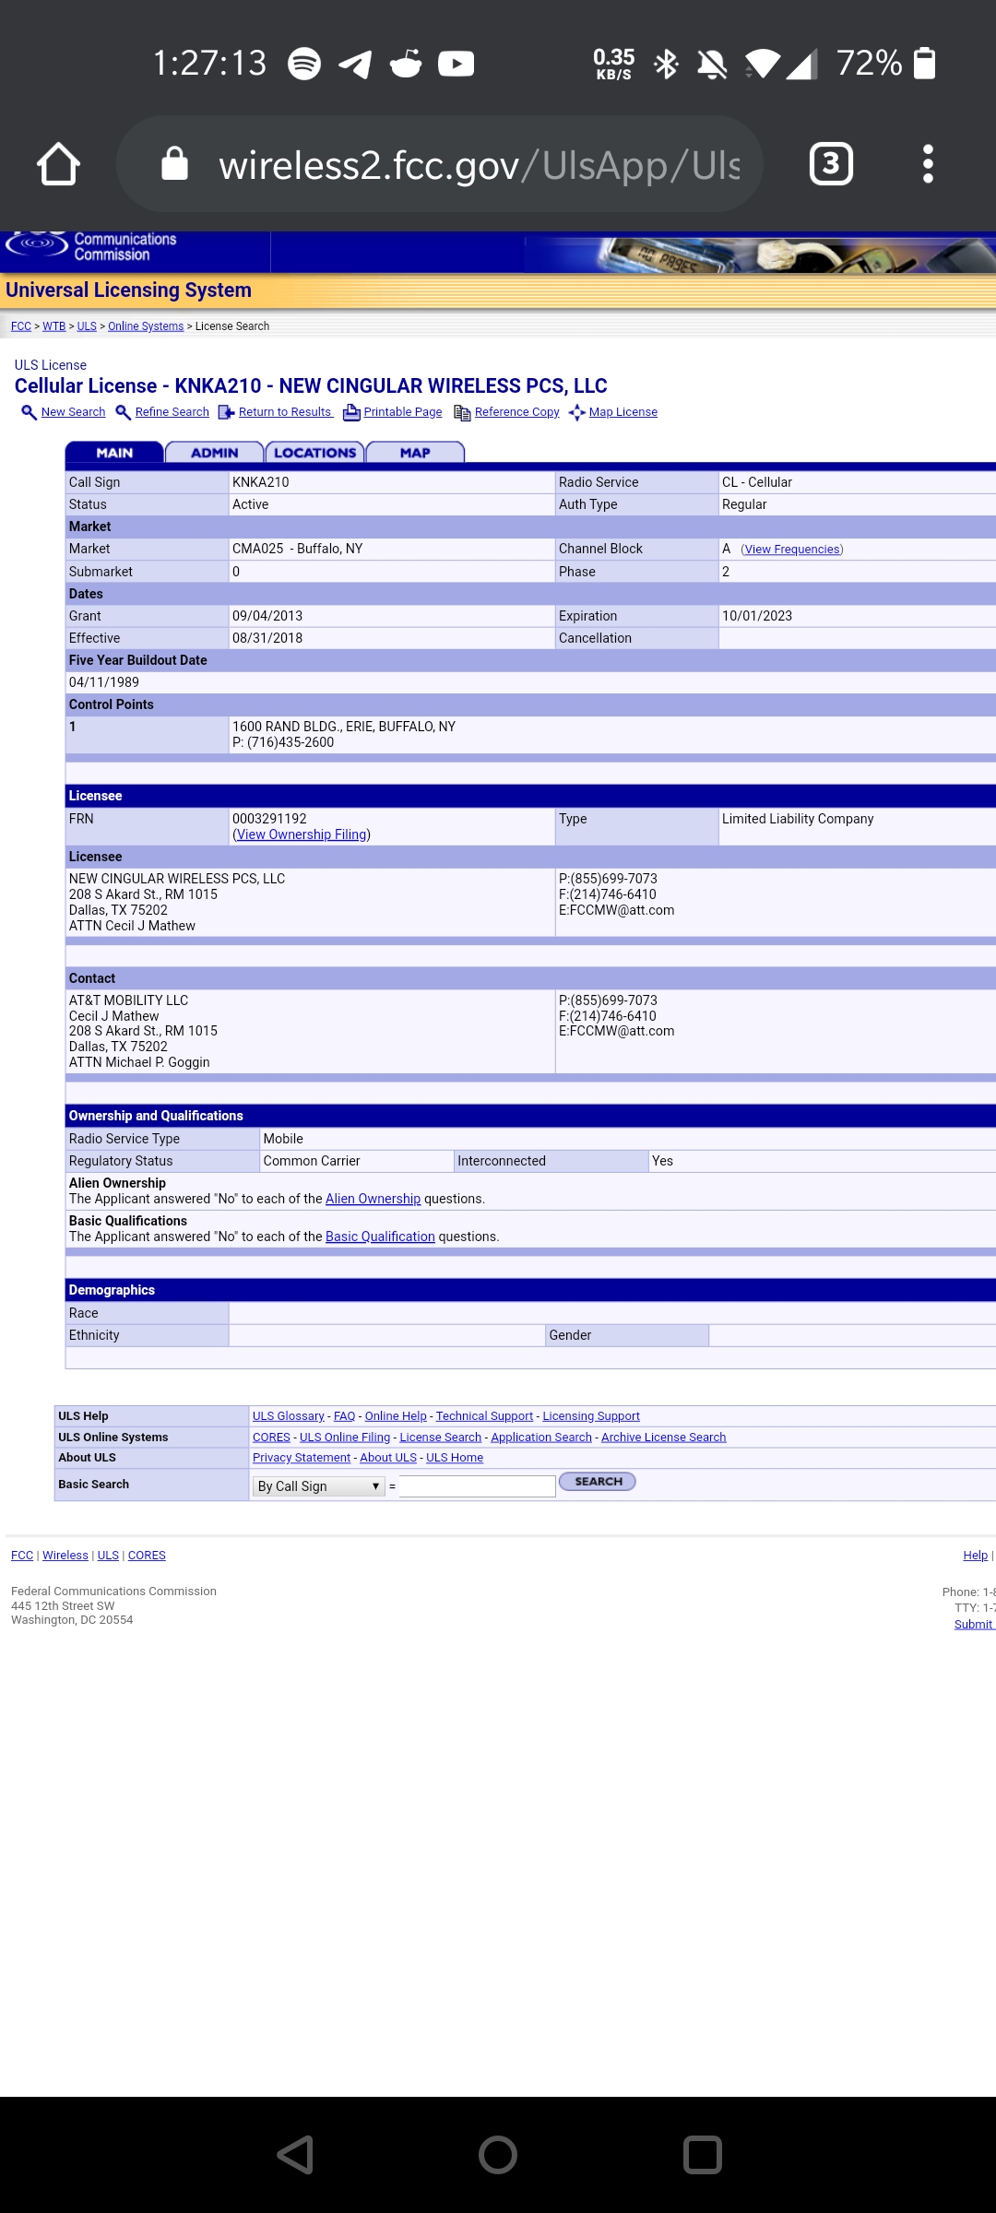The height and width of the screenshot is (2213, 996).
Task: Click the Map License crosshair icon
Action: pyautogui.click(x=577, y=412)
